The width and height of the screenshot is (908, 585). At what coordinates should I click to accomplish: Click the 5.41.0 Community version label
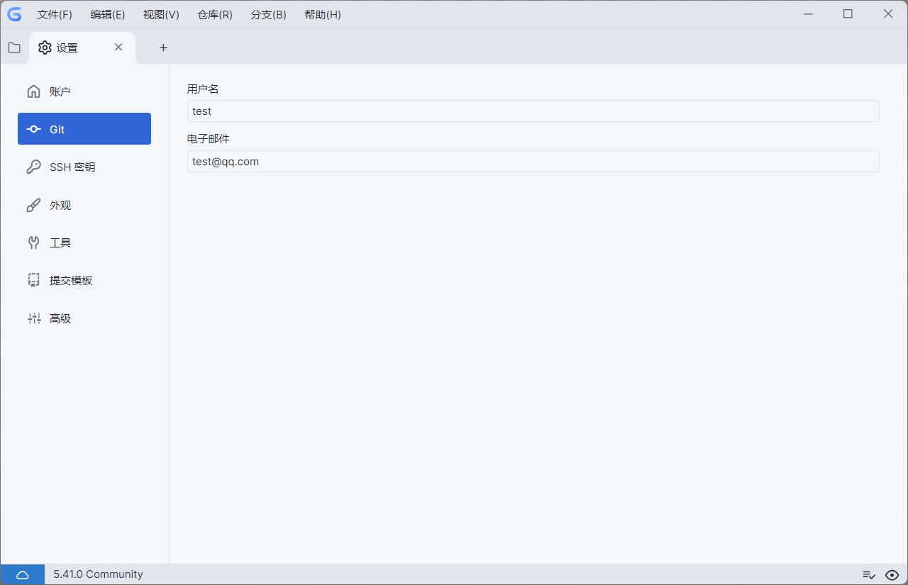97,574
